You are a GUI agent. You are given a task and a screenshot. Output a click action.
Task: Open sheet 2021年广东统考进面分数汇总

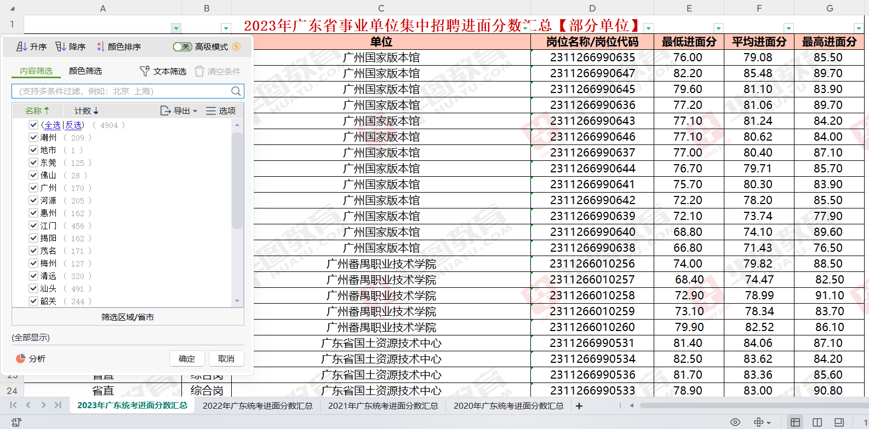tap(383, 405)
